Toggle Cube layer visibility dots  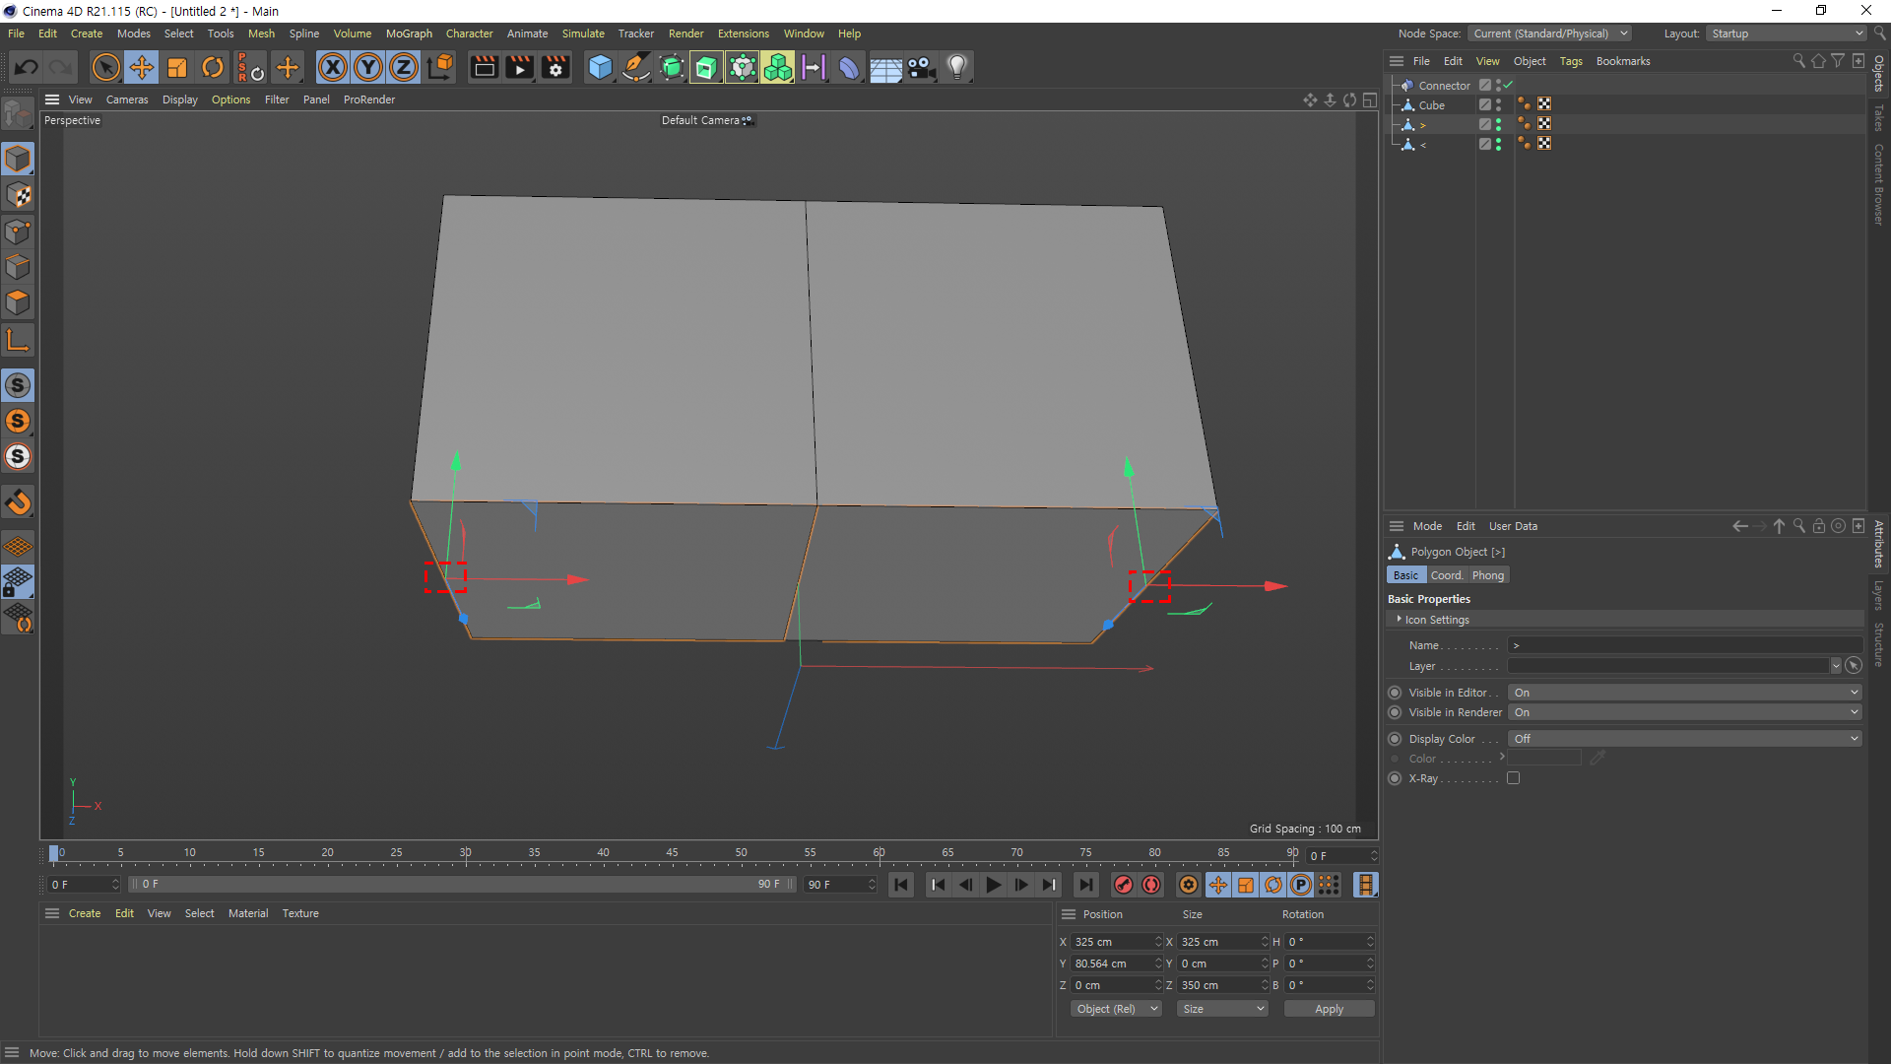point(1498,104)
